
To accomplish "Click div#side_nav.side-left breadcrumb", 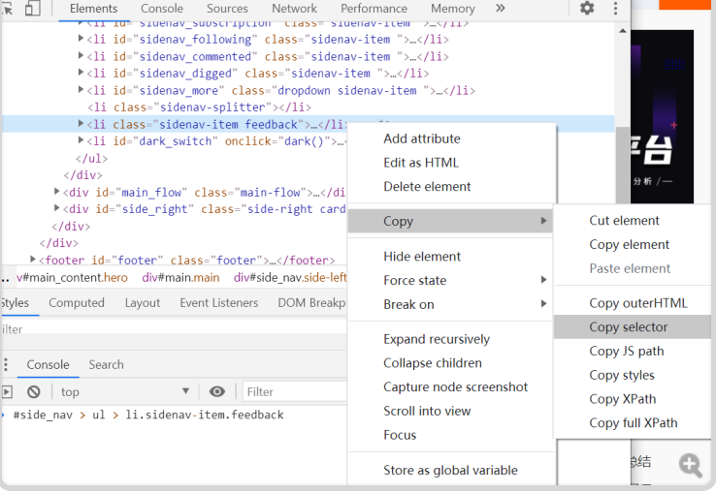I will tap(290, 277).
